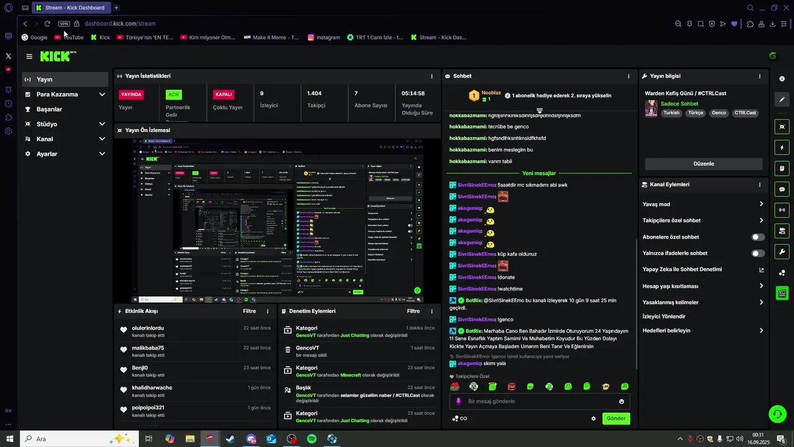Open the hamburger menu beside Kick logo

(29, 56)
